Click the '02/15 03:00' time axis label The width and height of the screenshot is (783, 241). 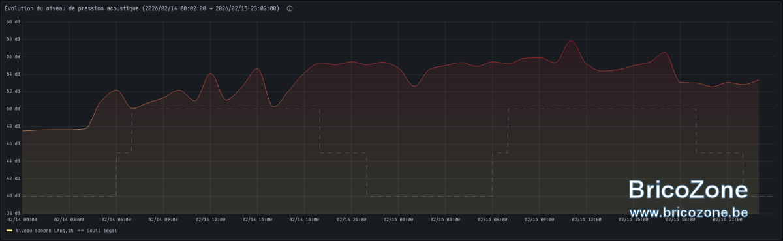(445, 220)
